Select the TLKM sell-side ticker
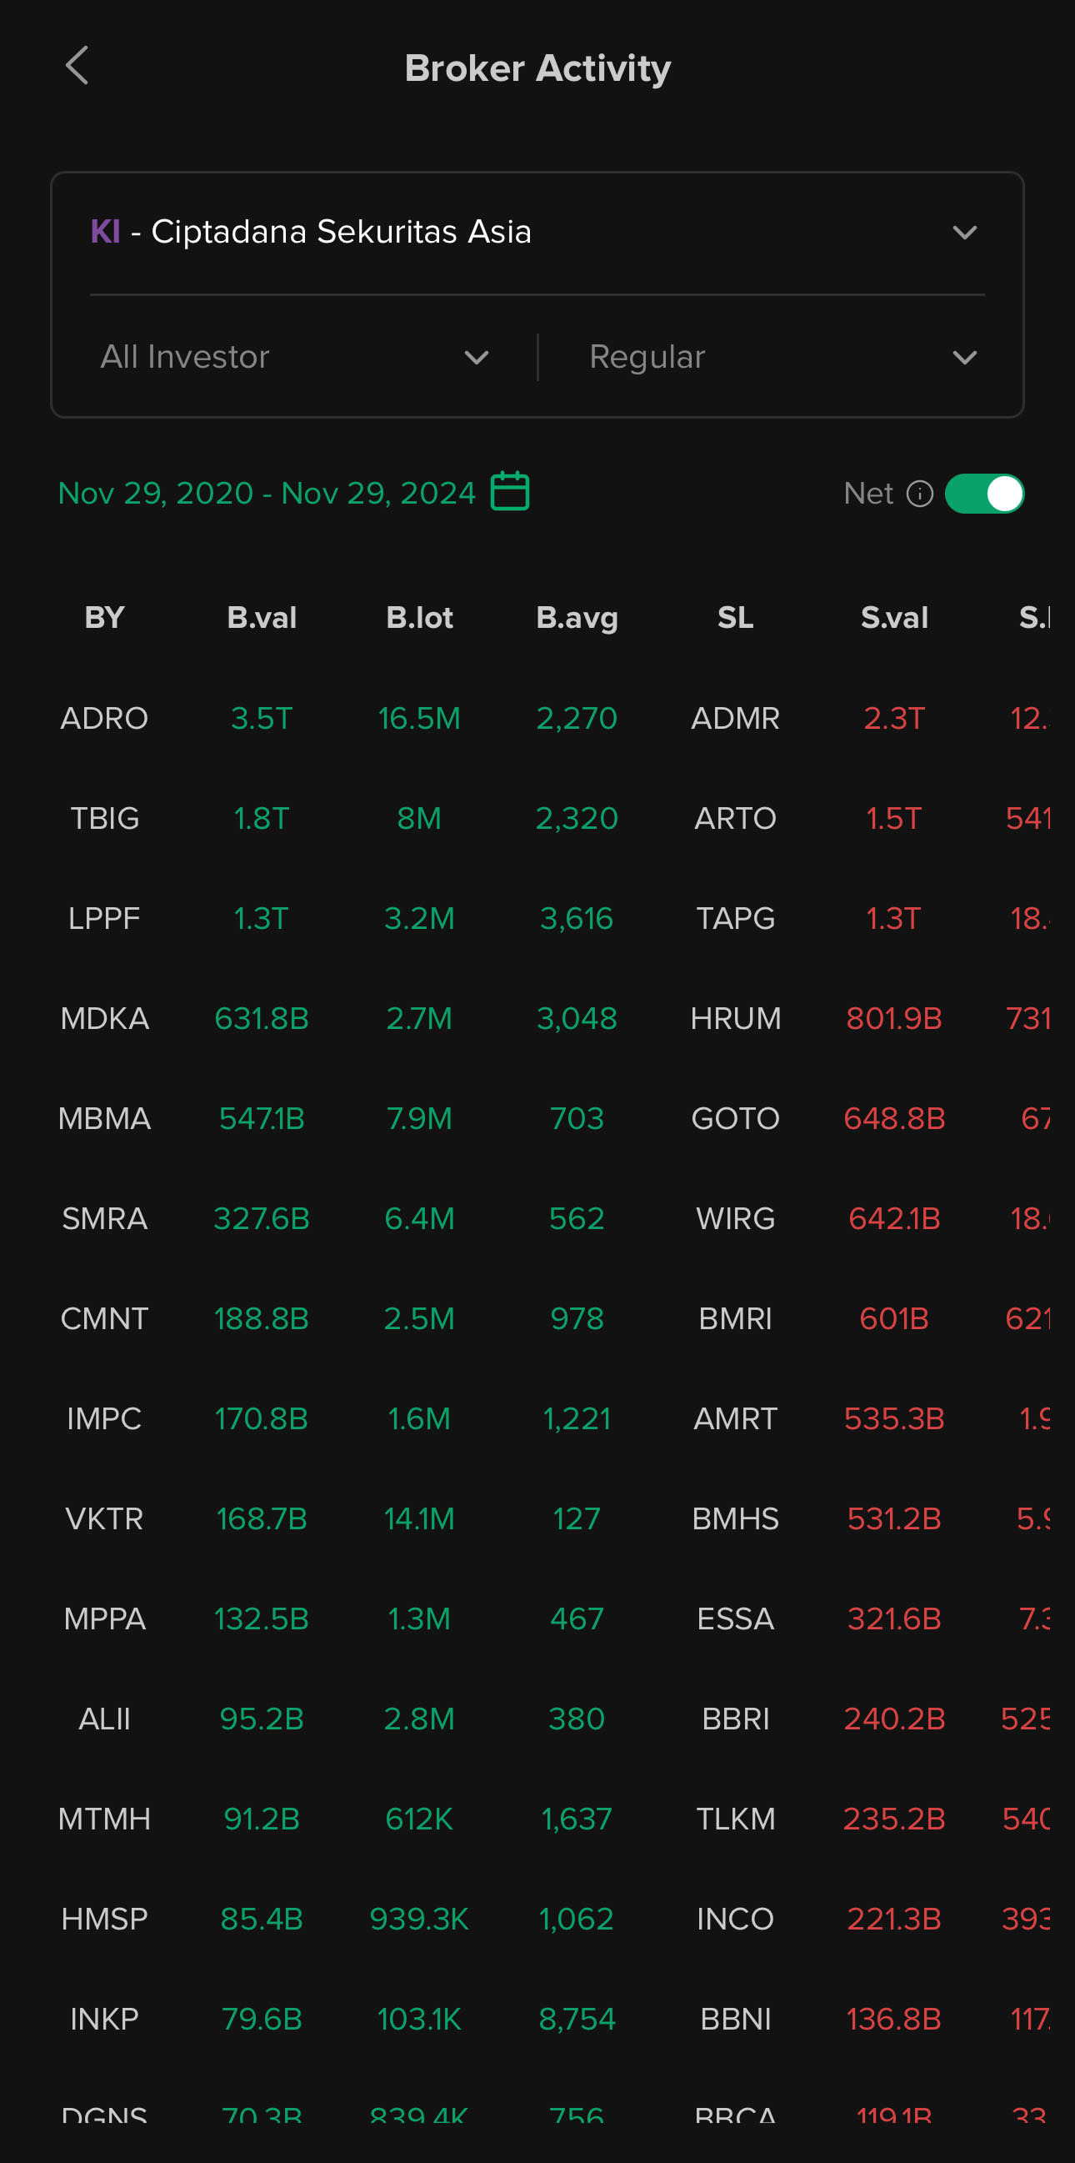 click(735, 1819)
